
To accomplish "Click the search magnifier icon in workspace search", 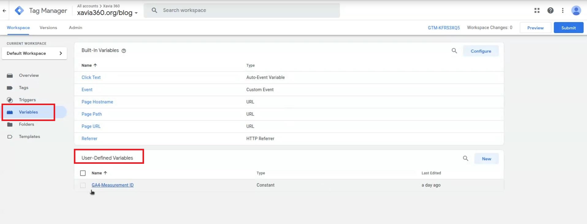I will point(154,10).
